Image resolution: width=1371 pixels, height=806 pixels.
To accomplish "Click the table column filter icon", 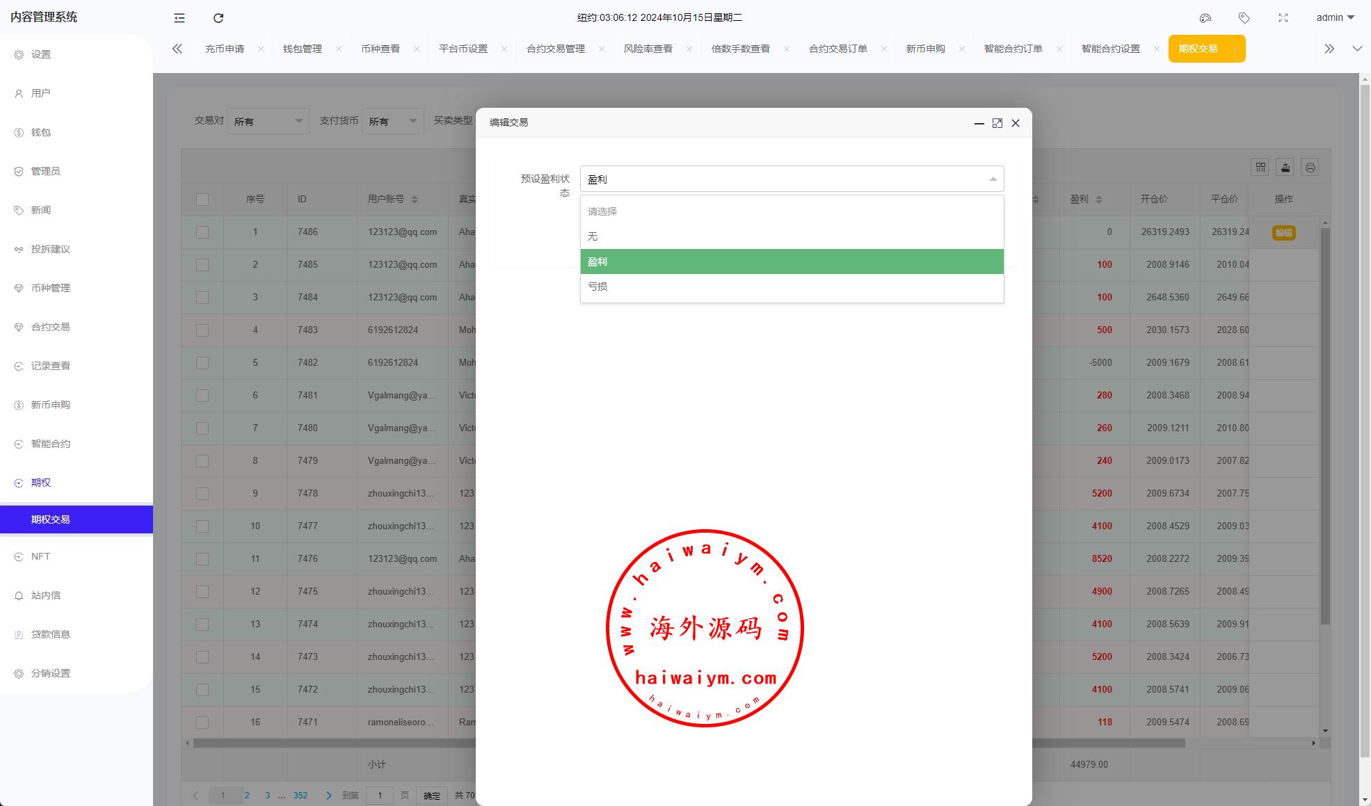I will 1260,168.
